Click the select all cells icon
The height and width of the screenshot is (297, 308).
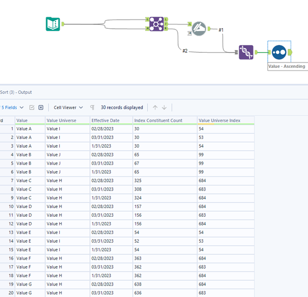tap(32, 108)
